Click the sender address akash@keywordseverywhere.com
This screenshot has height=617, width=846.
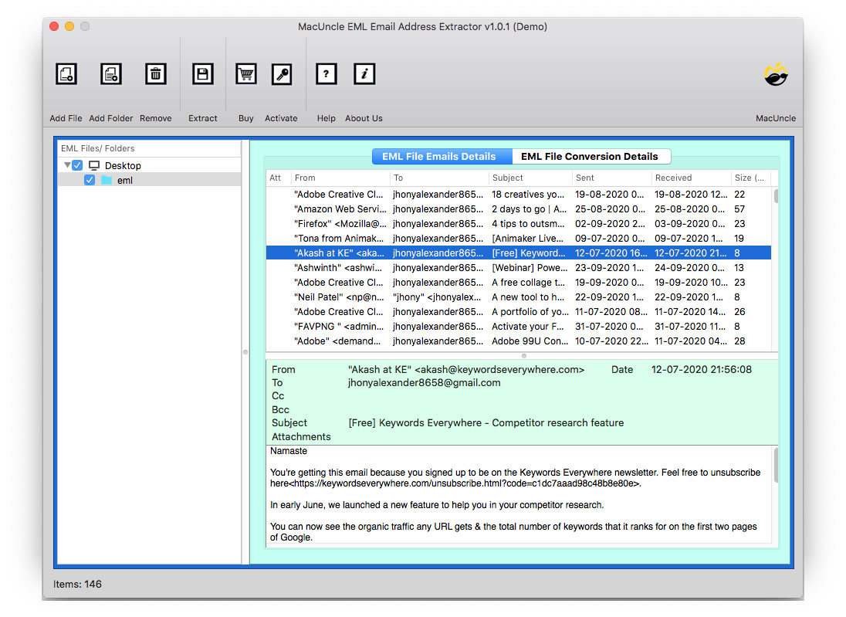[x=499, y=370]
